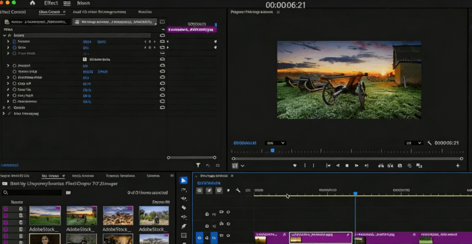Open playback resolution dropdown

coord(413,143)
